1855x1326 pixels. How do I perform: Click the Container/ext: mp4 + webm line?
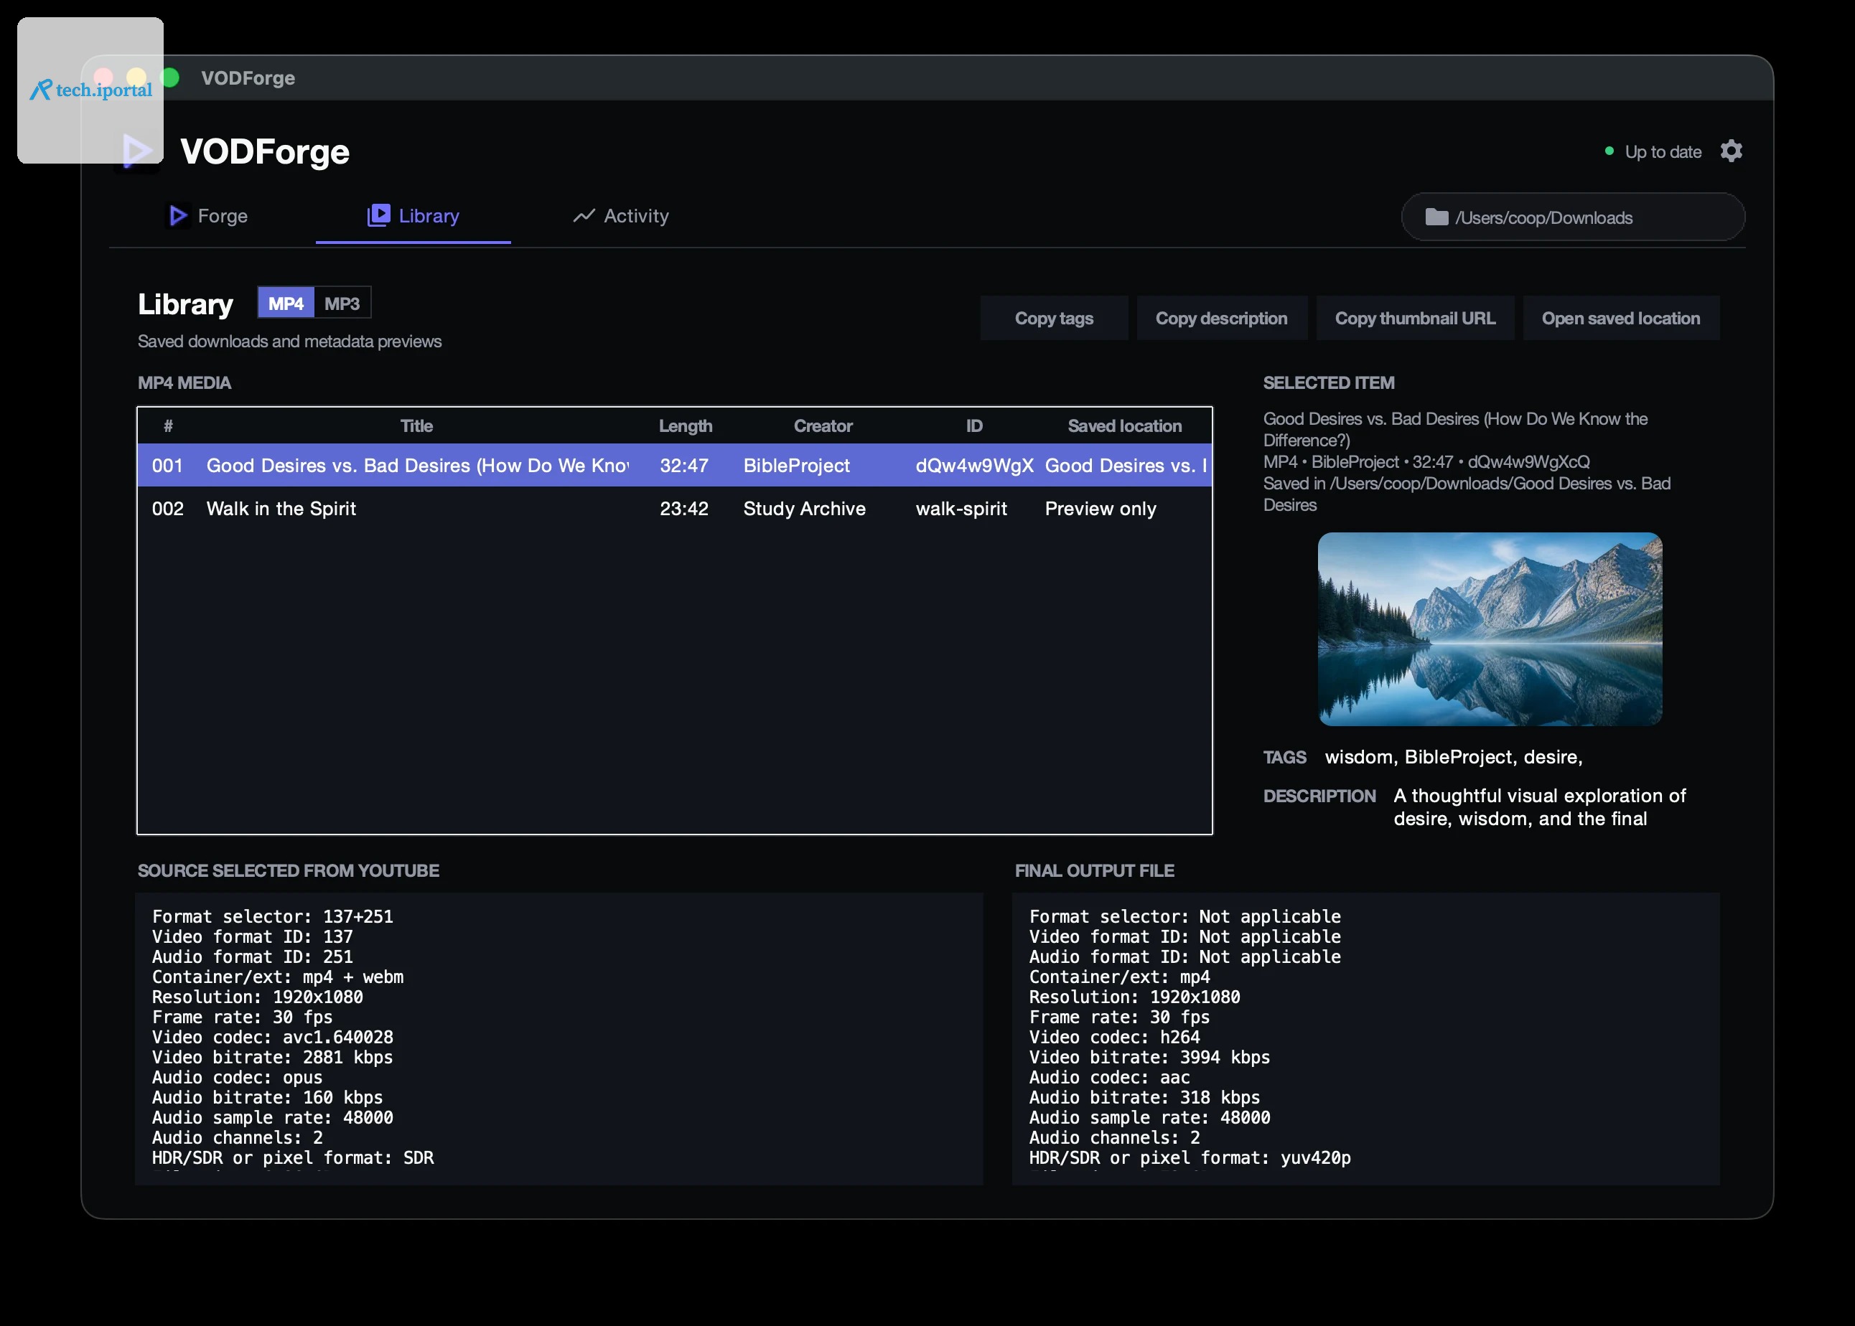[278, 977]
